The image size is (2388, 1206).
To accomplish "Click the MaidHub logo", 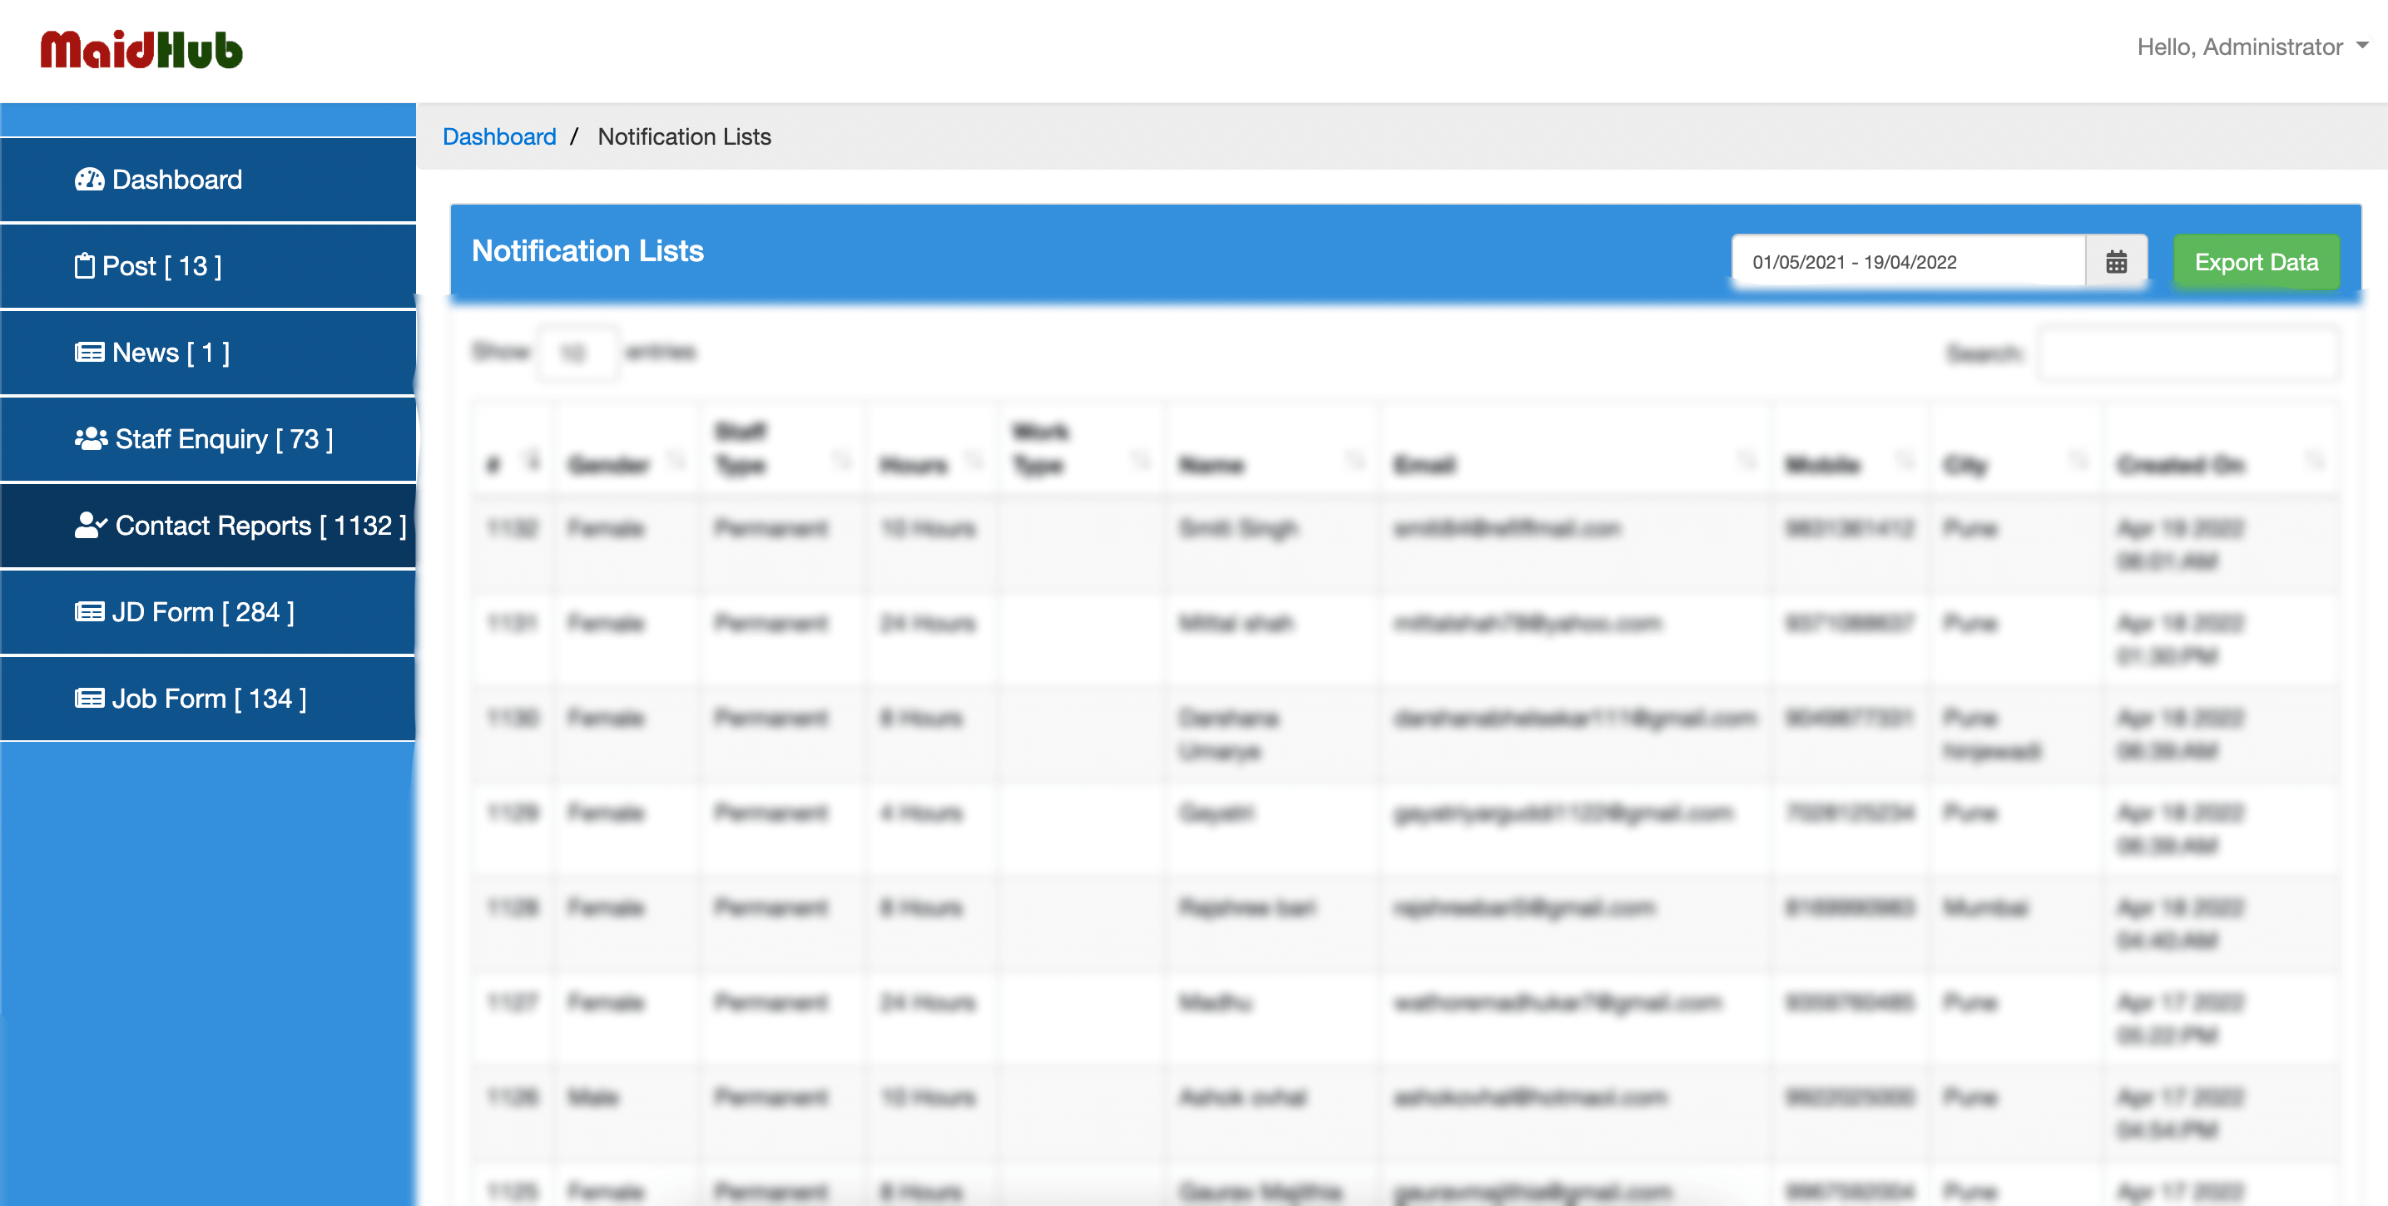I will 141,50.
